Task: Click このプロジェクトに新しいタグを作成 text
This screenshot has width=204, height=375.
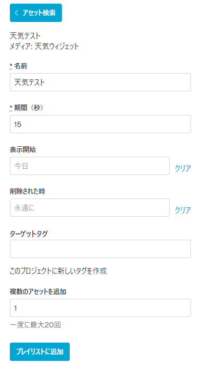Action: [58, 271]
